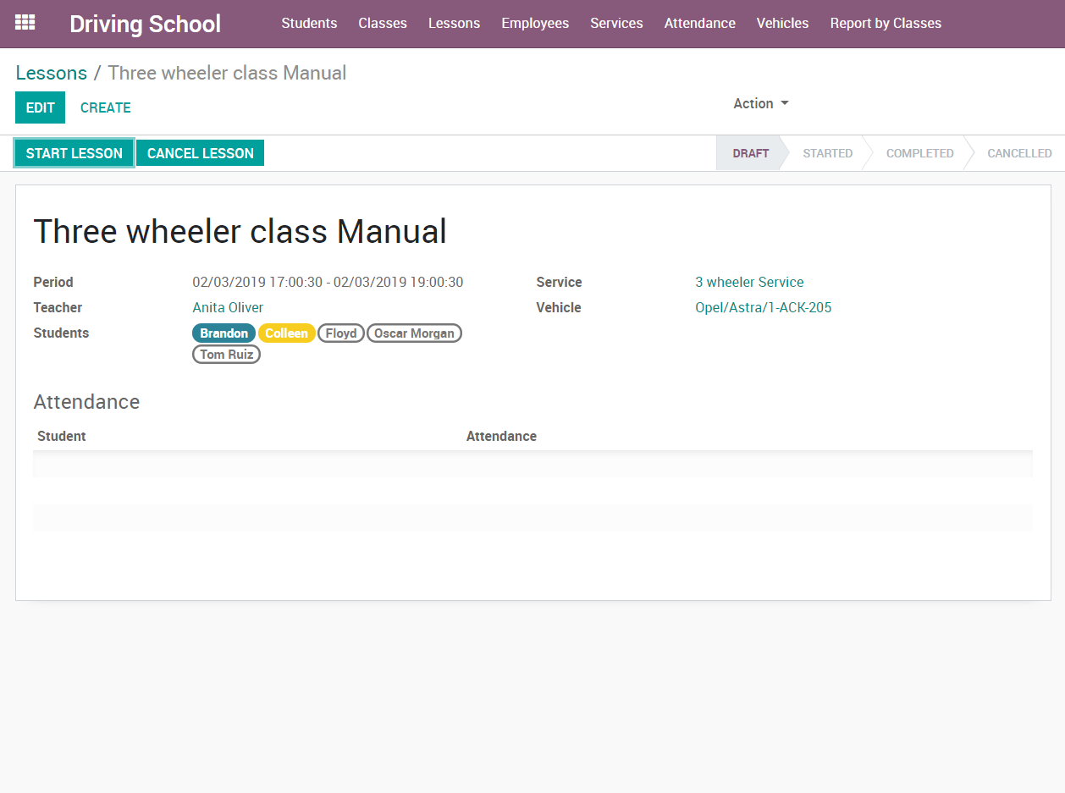Click the Create button
The image size is (1065, 793).
coord(106,107)
